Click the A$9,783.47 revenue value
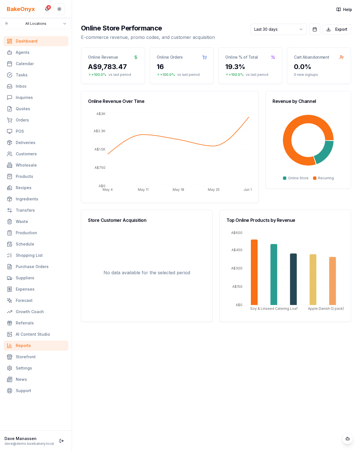 pyautogui.click(x=107, y=67)
